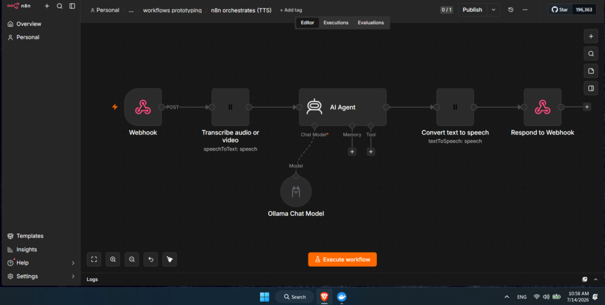Zoom out on the canvas
This screenshot has height=305, width=605.
132,260
